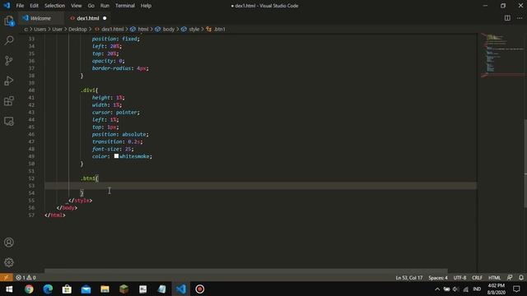
Task: Open Mail app from taskbar
Action: pos(86,289)
